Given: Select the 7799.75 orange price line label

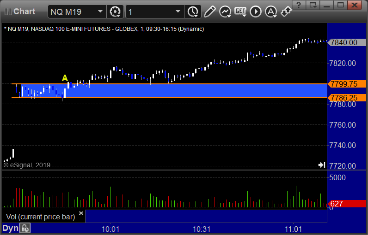Looking at the screenshot, I should click(x=347, y=84).
